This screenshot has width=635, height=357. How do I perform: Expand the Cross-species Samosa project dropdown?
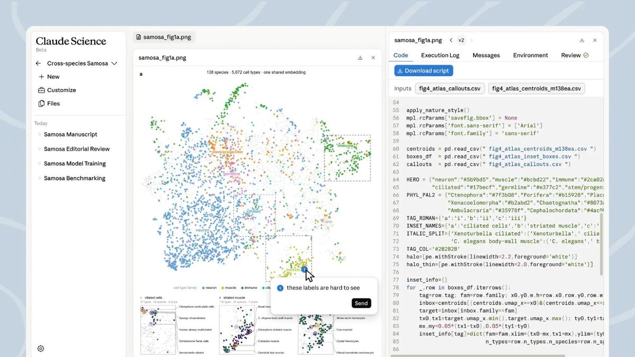[114, 63]
